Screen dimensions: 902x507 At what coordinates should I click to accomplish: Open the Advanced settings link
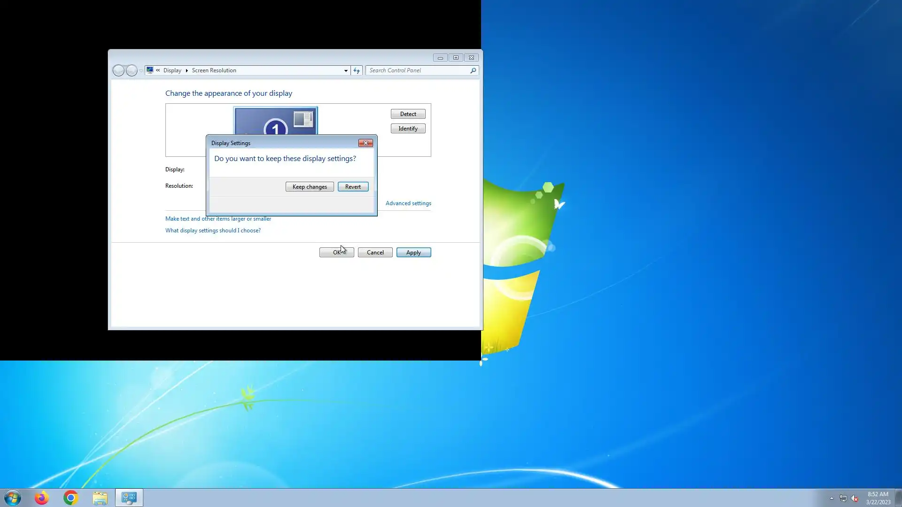(x=408, y=203)
